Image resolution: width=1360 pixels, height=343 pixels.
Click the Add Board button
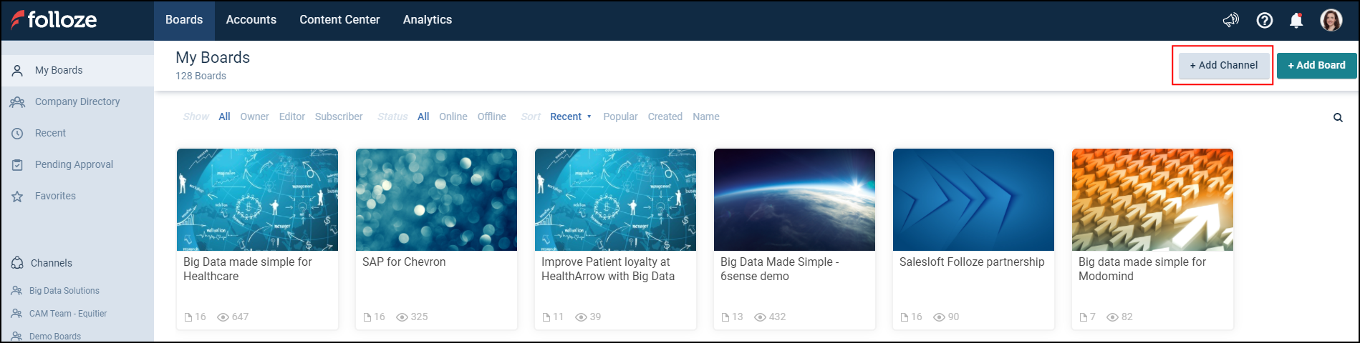tap(1316, 65)
